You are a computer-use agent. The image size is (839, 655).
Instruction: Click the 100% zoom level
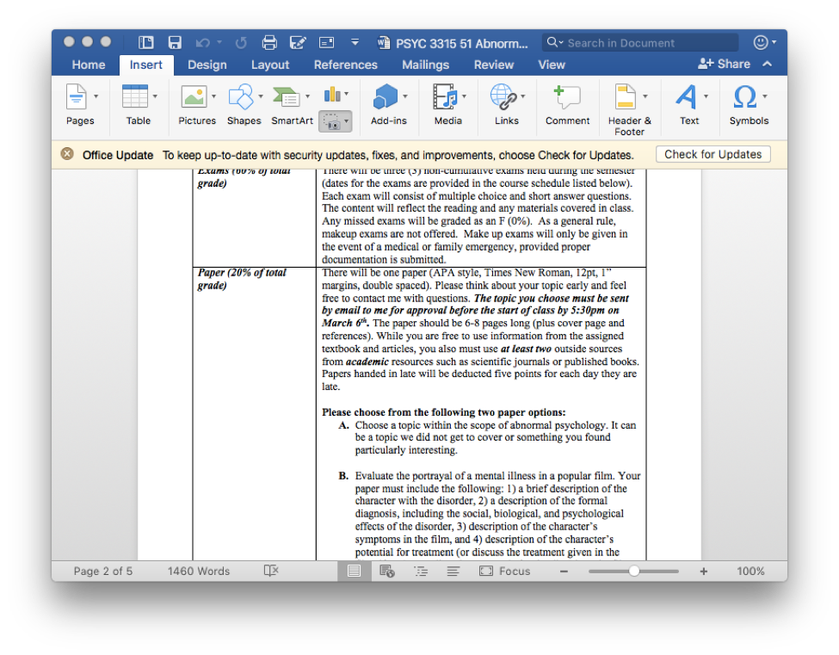click(x=750, y=571)
